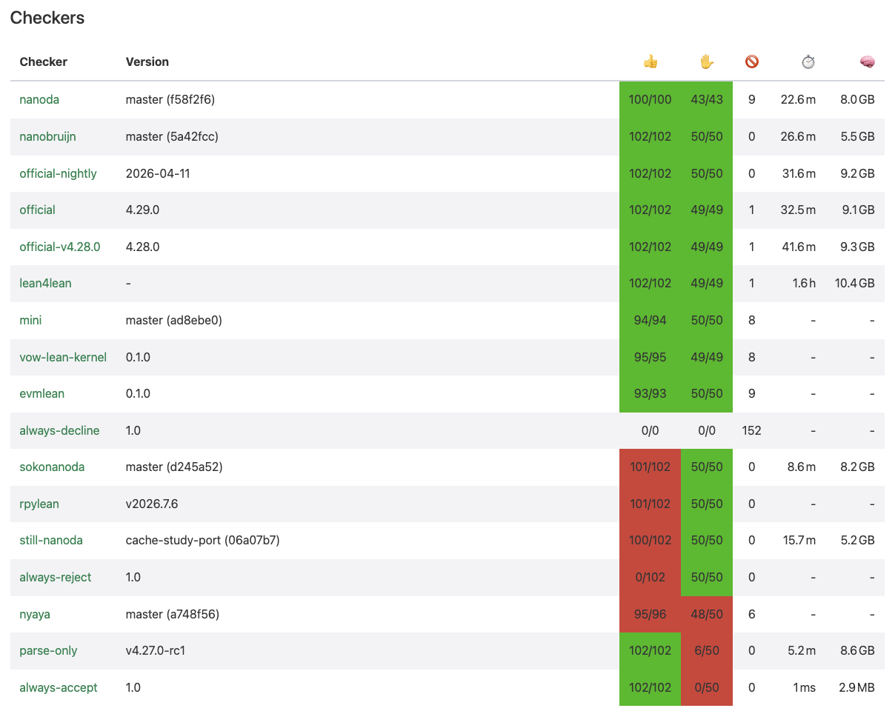Select version text master (a748f56)
The width and height of the screenshot is (895, 711).
173,614
